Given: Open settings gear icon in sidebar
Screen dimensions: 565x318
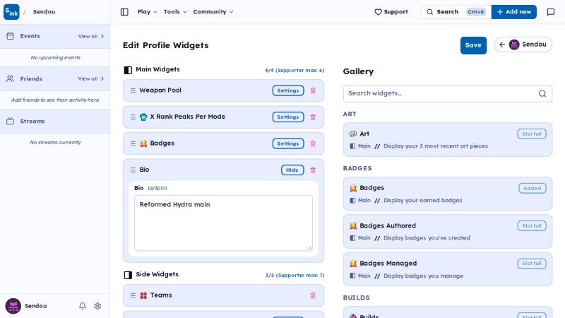Looking at the screenshot, I should pyautogui.click(x=97, y=306).
